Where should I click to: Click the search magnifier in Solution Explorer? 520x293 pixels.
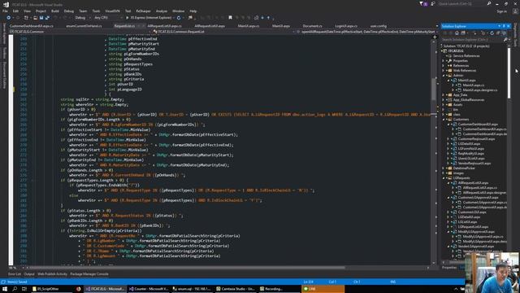pos(505,40)
